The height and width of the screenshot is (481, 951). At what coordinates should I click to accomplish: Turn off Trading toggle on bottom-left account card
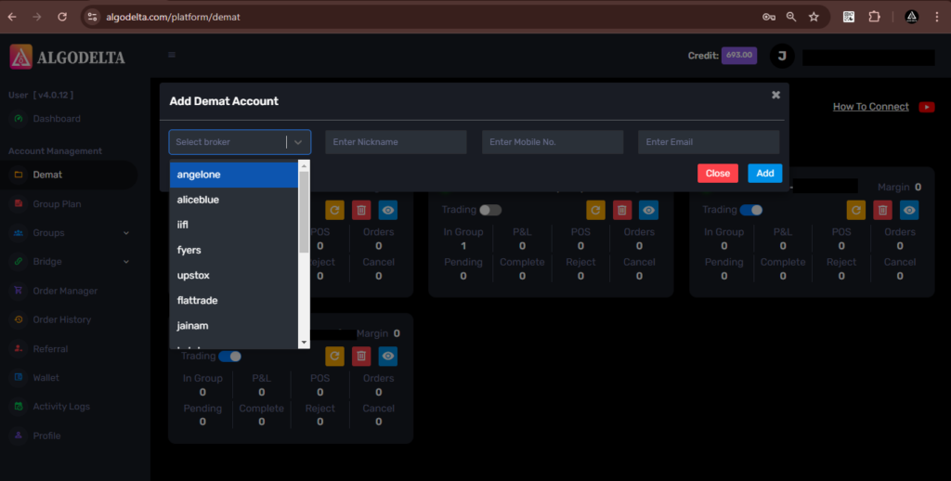coord(230,356)
